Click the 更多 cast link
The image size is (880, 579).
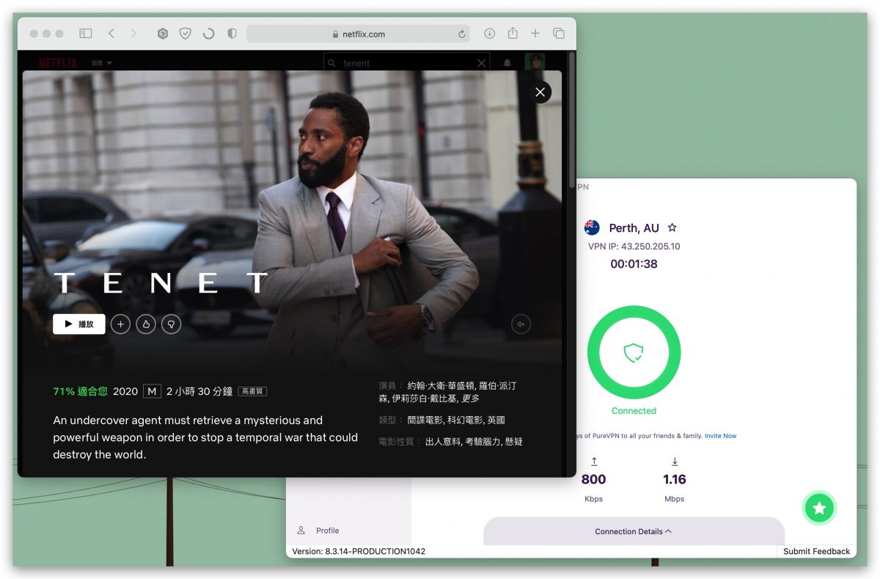click(471, 398)
